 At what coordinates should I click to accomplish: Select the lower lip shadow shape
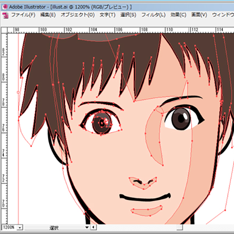(x=147, y=212)
